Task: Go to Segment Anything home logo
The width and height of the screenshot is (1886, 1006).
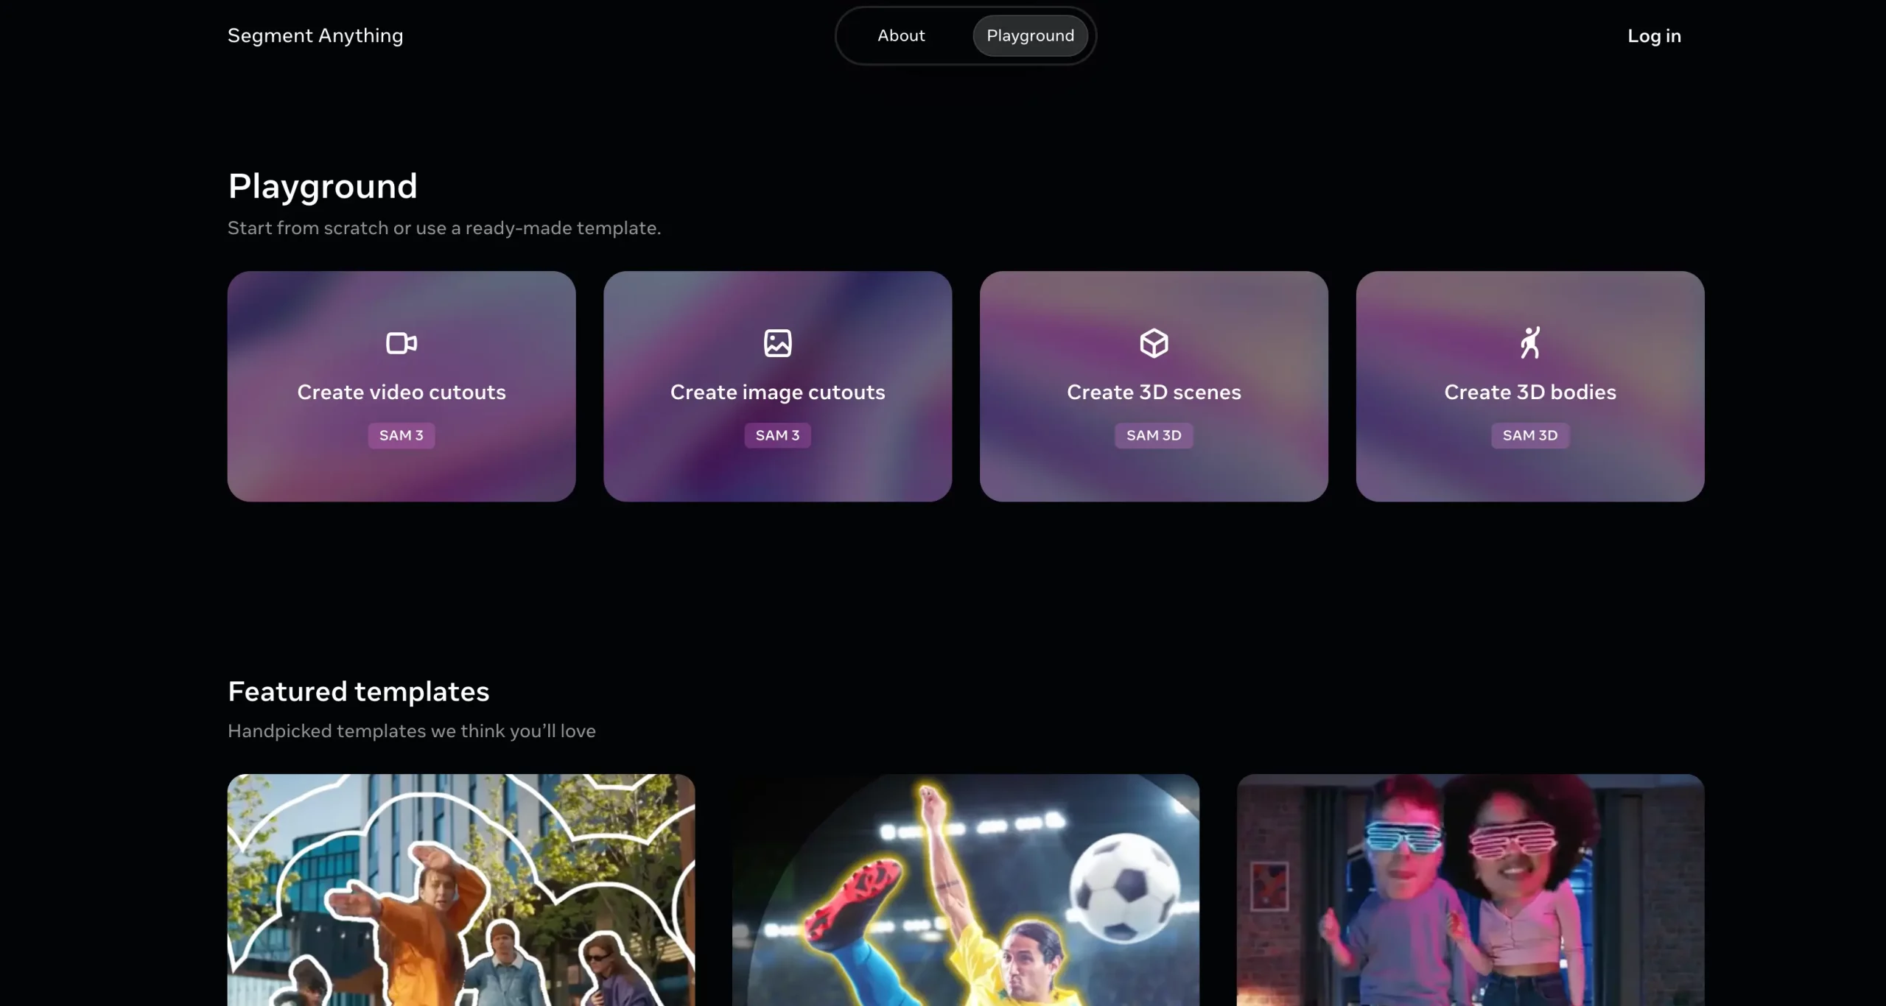Action: pyautogui.click(x=315, y=35)
